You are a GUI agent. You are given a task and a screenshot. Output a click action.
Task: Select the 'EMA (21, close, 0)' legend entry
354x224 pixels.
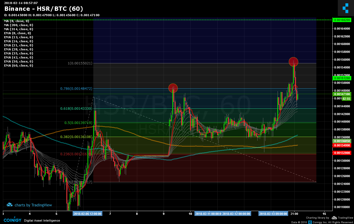click(19, 45)
